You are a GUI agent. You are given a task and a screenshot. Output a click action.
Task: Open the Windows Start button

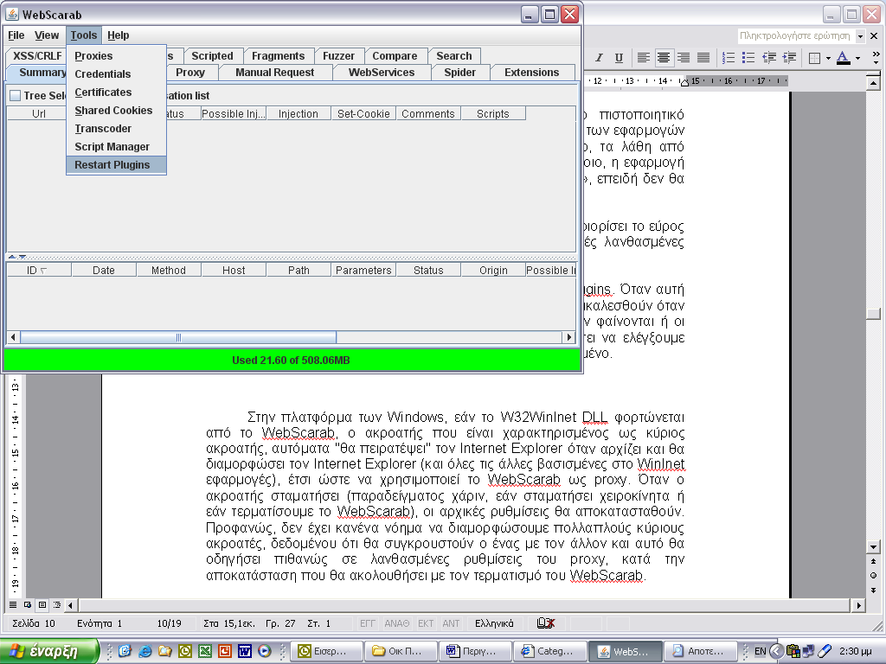pos(49,651)
